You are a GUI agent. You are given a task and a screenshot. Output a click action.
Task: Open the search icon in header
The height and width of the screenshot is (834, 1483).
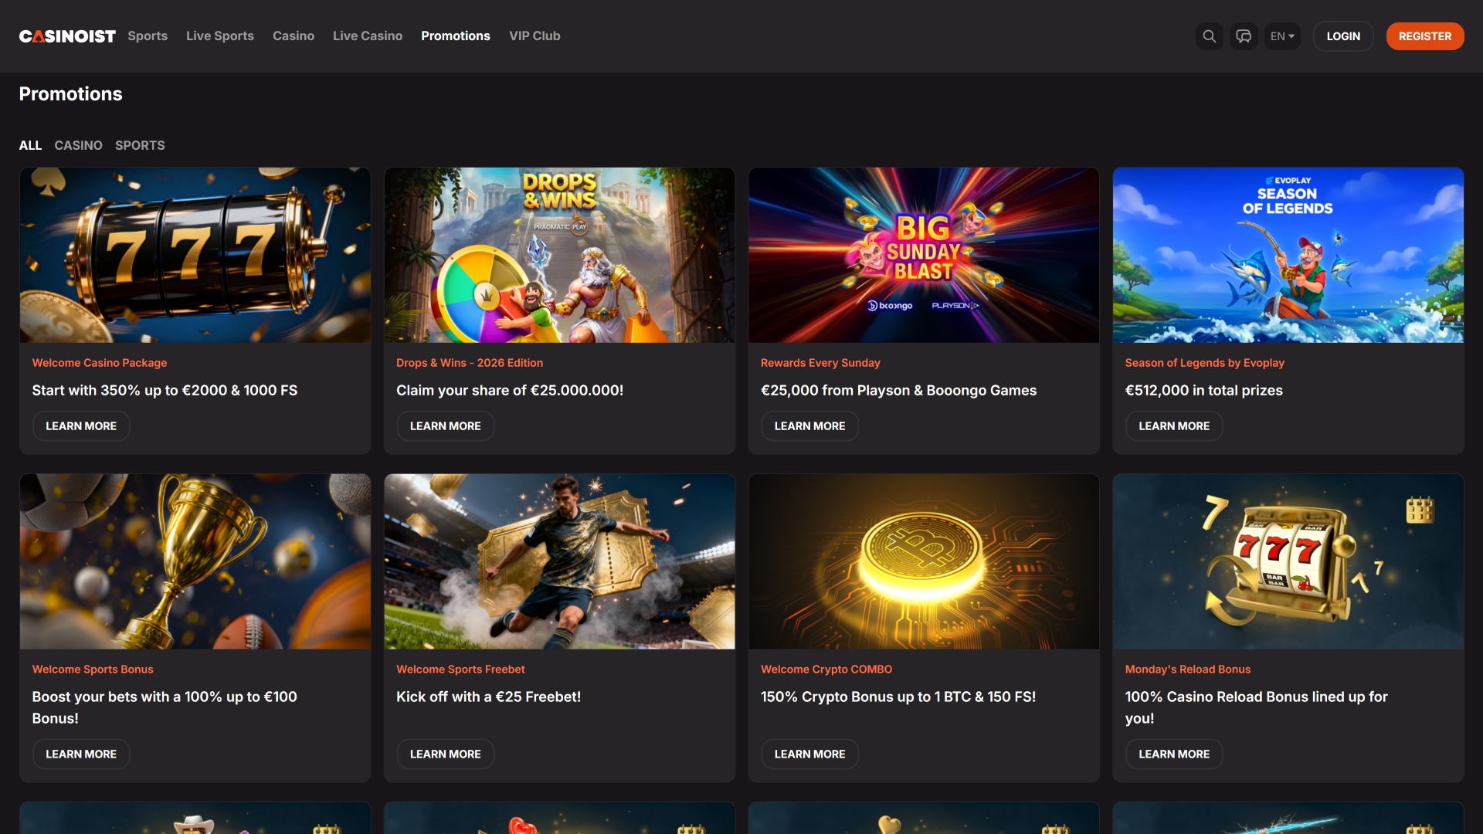(1209, 36)
